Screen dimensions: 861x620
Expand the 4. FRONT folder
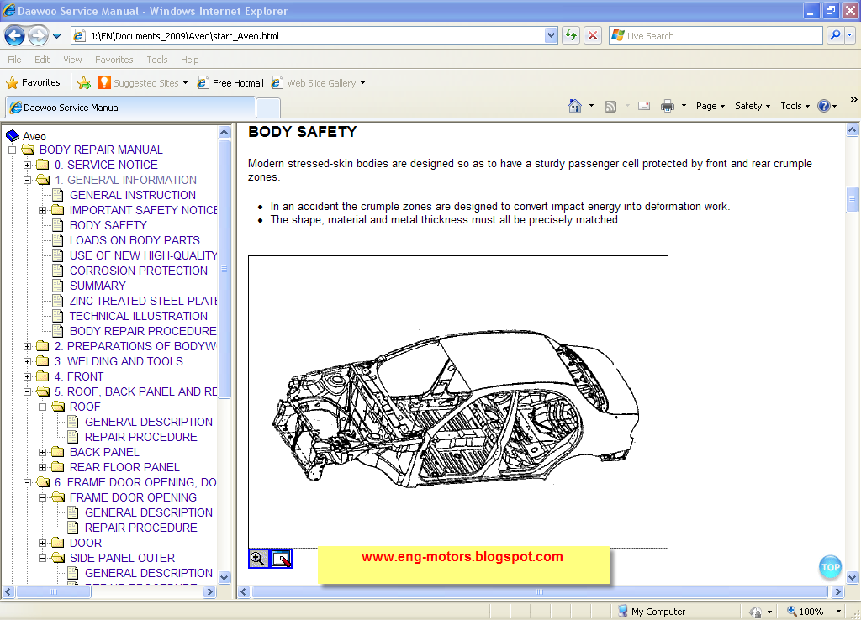click(x=27, y=376)
